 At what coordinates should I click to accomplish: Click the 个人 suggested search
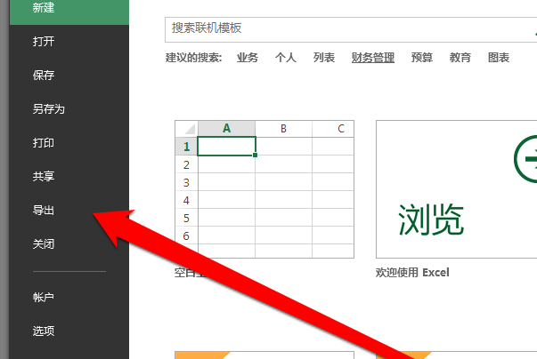point(286,58)
